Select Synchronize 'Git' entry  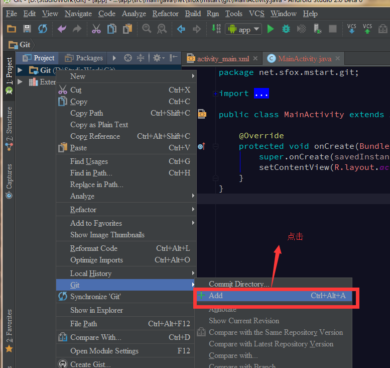(126, 297)
